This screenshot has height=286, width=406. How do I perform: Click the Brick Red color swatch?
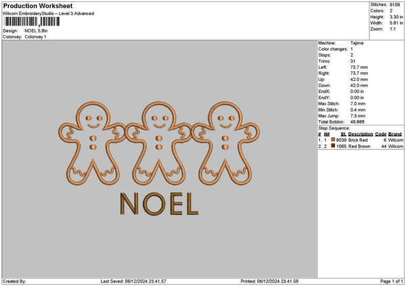333,140
